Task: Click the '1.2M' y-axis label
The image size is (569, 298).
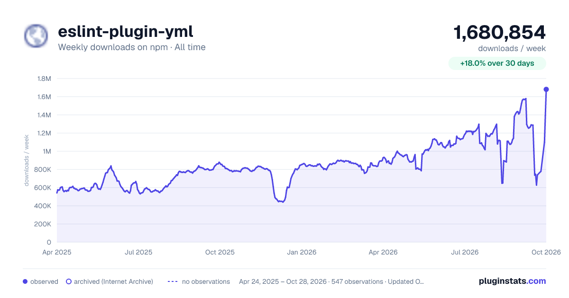Action: (x=44, y=133)
